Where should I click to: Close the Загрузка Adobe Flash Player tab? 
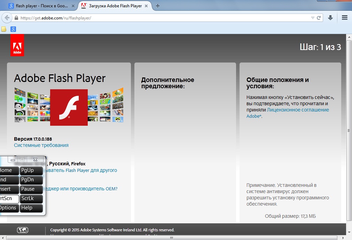click(146, 6)
